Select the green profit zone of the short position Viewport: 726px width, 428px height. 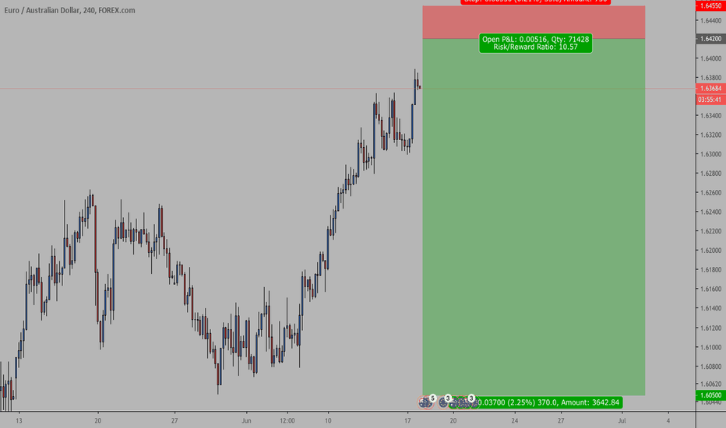click(x=534, y=216)
